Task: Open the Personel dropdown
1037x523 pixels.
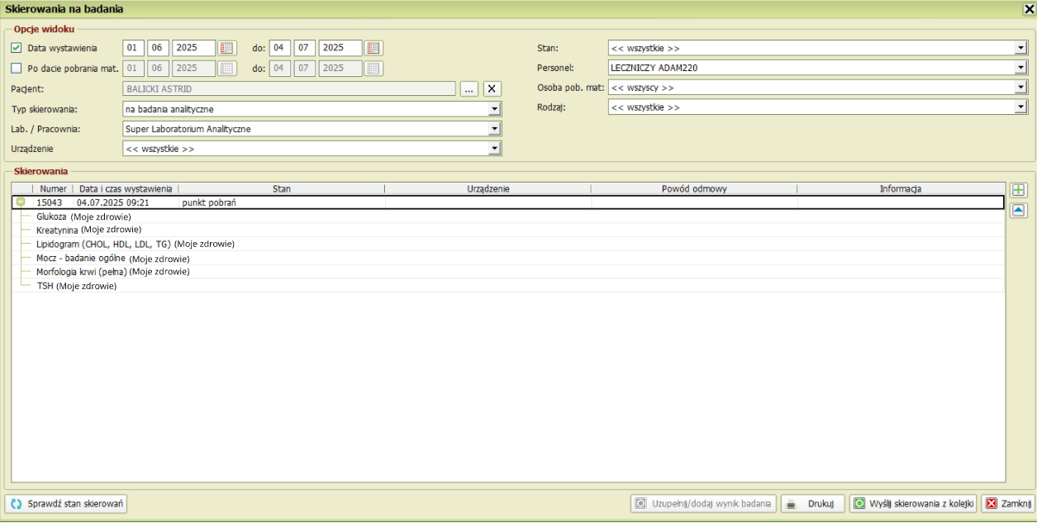Action: [1020, 68]
